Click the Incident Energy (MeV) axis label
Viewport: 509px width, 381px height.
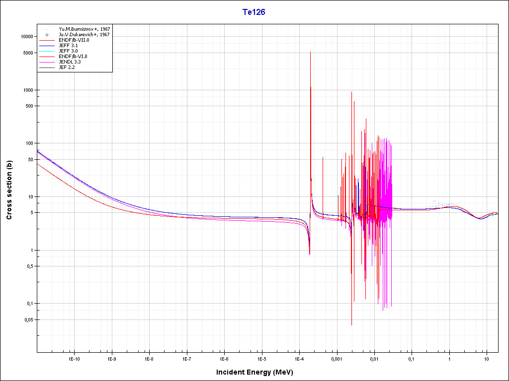coord(258,372)
